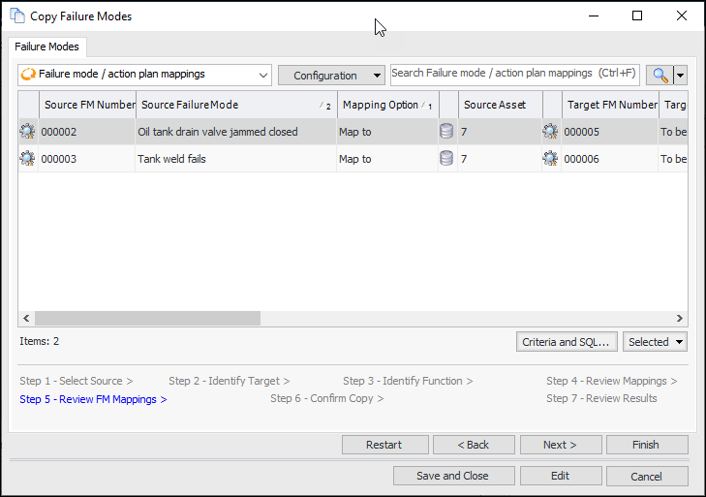
Task: Go to Step 4 - Review Mappings
Action: [x=611, y=381]
